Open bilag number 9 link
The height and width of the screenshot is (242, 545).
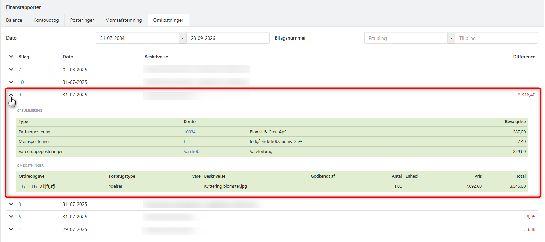click(x=20, y=95)
